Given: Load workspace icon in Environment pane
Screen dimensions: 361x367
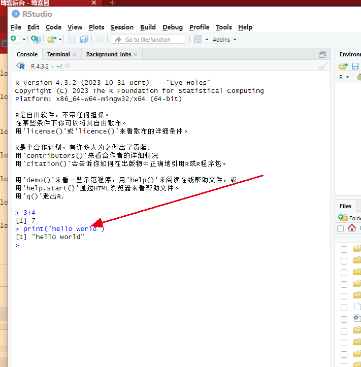Looking at the screenshot, I should pos(343,66).
